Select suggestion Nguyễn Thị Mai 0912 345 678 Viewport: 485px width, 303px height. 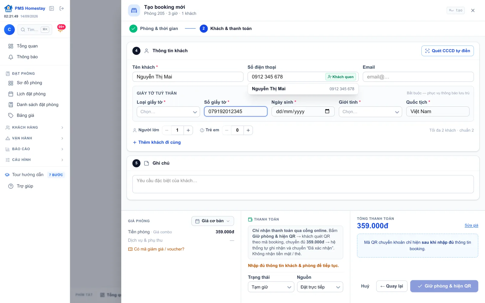click(303, 89)
